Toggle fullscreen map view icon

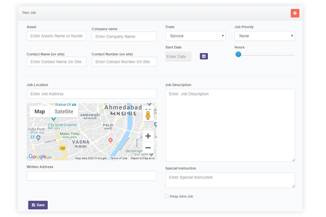[x=148, y=108]
